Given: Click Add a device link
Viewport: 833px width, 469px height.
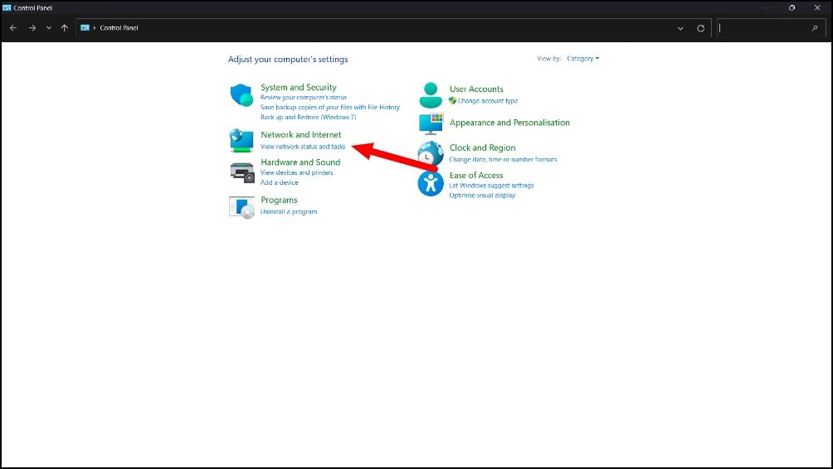Looking at the screenshot, I should coord(280,182).
